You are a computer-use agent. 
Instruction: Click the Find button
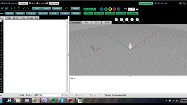(x=37, y=8)
